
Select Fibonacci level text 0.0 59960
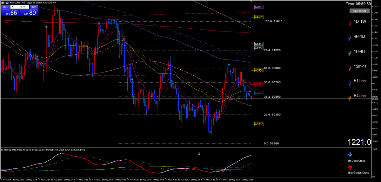point(271,143)
